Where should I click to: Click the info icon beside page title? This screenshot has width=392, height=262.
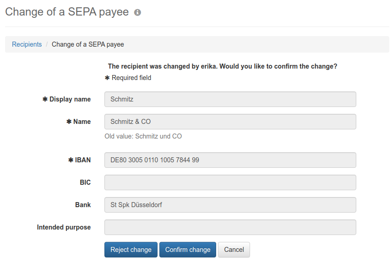pos(137,12)
